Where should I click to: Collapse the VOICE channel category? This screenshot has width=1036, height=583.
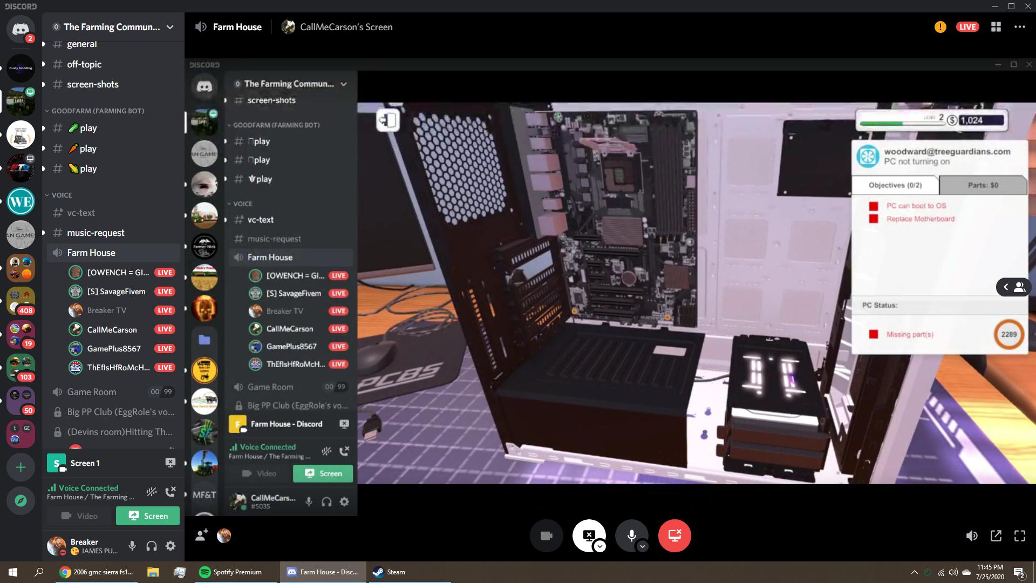tap(61, 195)
